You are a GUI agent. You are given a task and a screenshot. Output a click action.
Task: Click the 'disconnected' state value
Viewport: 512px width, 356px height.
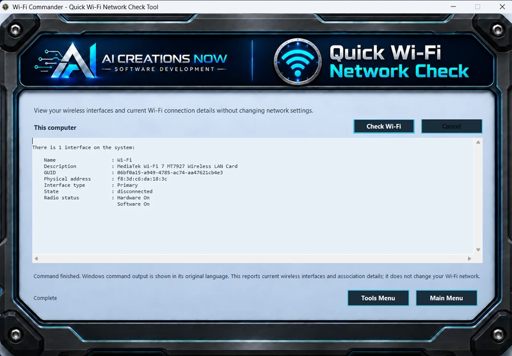point(135,191)
